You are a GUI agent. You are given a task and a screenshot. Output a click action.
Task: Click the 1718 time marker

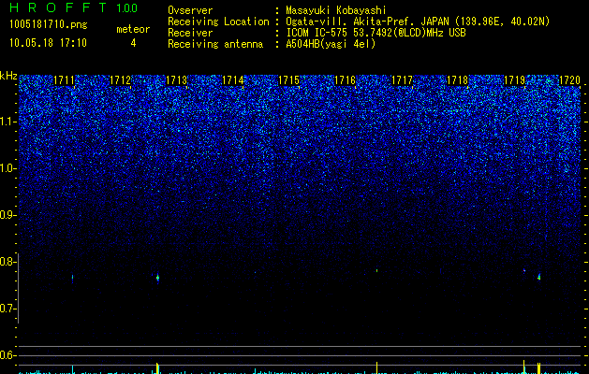point(458,80)
